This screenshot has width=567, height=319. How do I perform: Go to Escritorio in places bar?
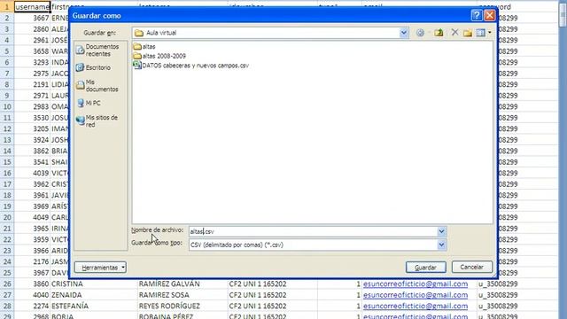93,67
